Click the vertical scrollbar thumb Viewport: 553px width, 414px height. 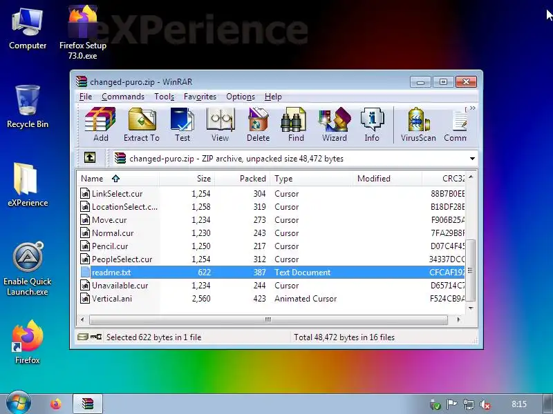tap(471, 270)
